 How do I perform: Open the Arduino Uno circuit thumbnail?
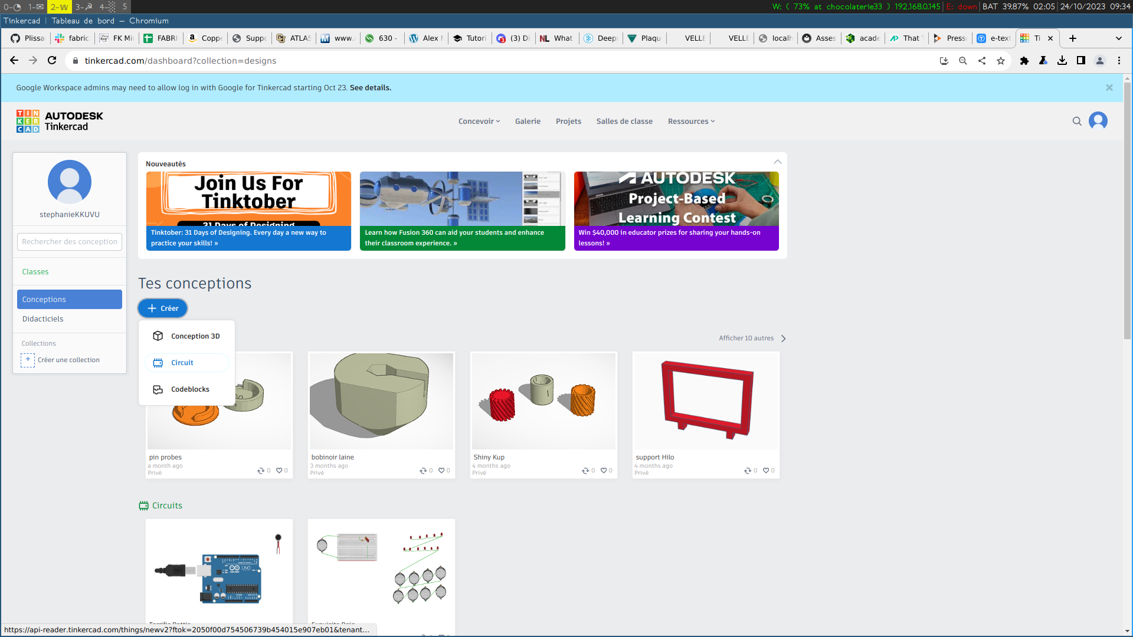219,569
